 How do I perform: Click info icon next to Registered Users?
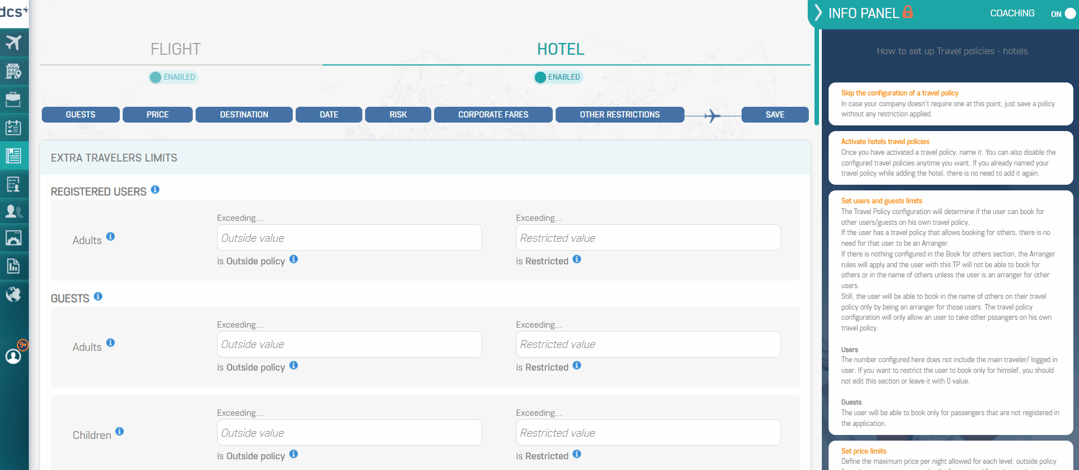point(155,190)
